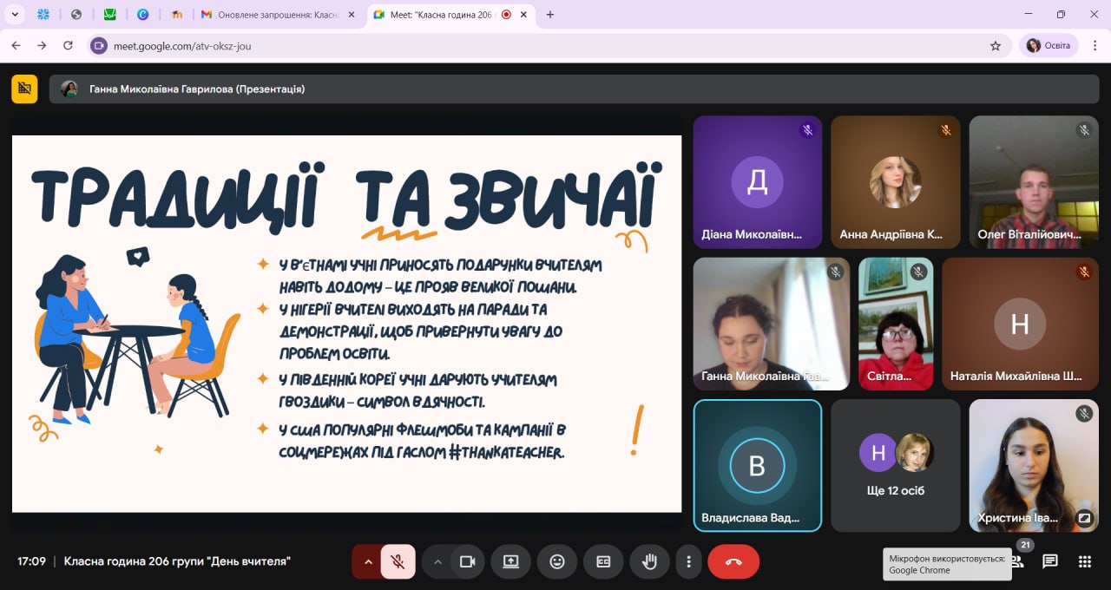The image size is (1111, 590).
Task: Click the mic icon on Ганна Миколаївна's tile
Action: point(836,272)
